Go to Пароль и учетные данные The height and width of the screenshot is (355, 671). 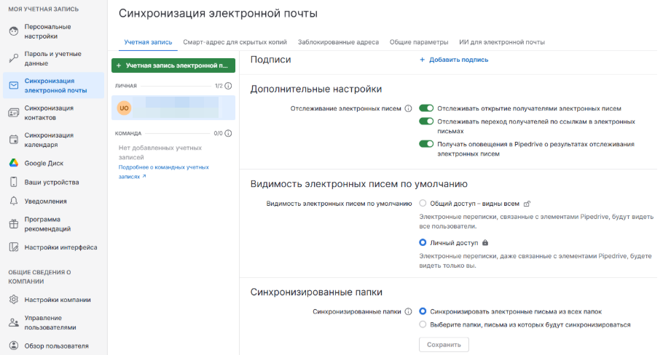click(x=53, y=58)
